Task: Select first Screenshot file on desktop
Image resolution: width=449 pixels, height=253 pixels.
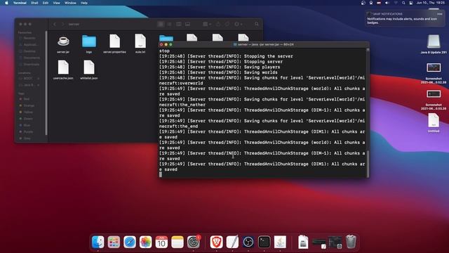Action: pyautogui.click(x=434, y=73)
